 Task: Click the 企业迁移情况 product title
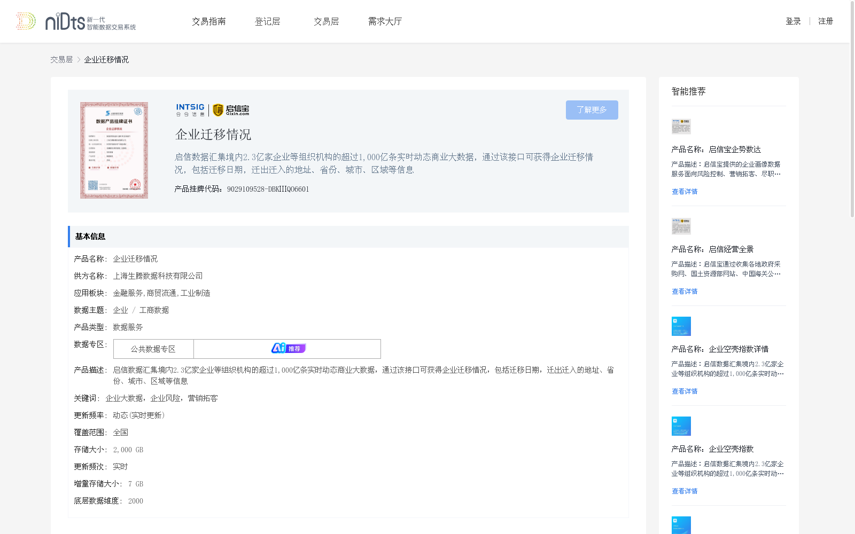[213, 135]
